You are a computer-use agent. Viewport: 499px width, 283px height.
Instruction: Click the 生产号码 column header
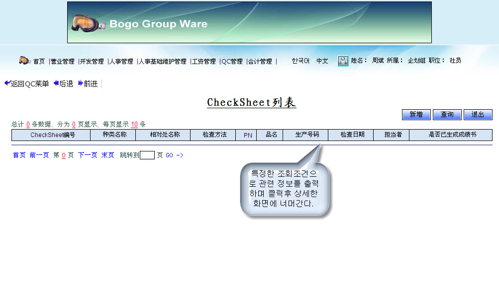305,135
